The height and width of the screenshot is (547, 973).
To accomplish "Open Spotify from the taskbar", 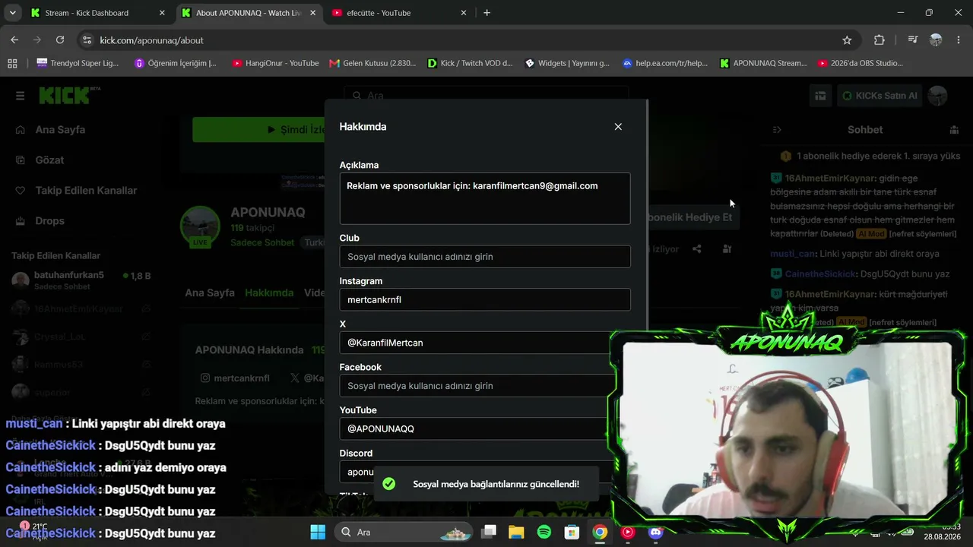I will 544,532.
